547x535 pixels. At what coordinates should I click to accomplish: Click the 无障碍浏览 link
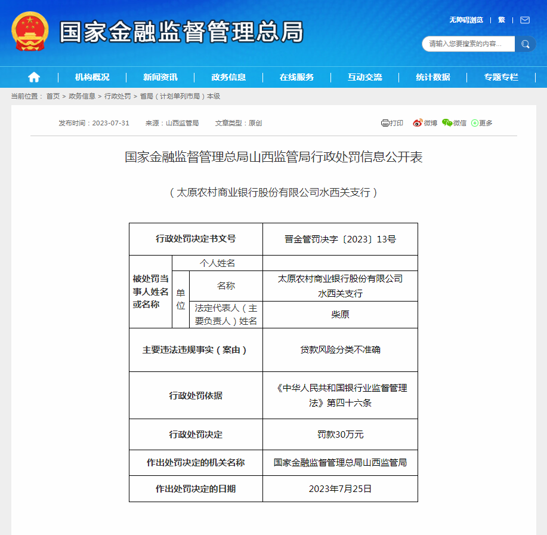pyautogui.click(x=466, y=20)
